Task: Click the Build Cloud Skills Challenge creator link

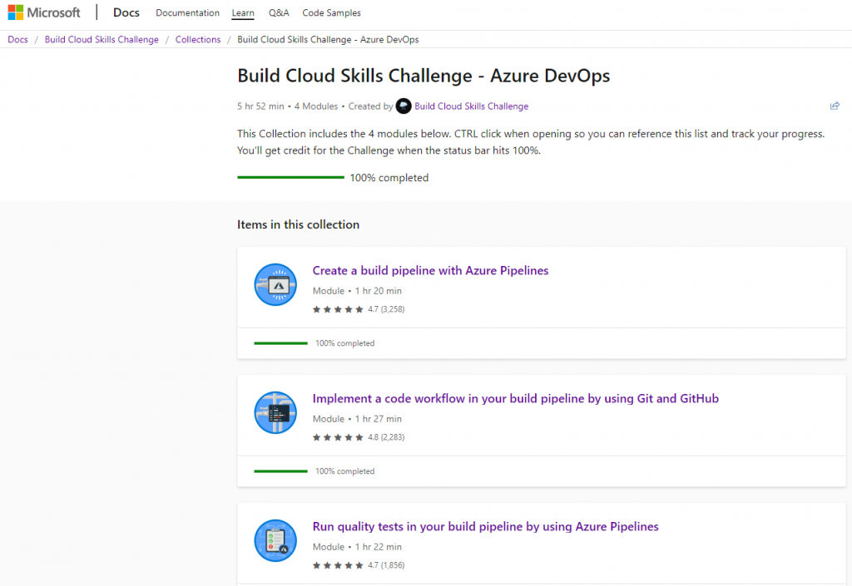Action: coord(471,106)
